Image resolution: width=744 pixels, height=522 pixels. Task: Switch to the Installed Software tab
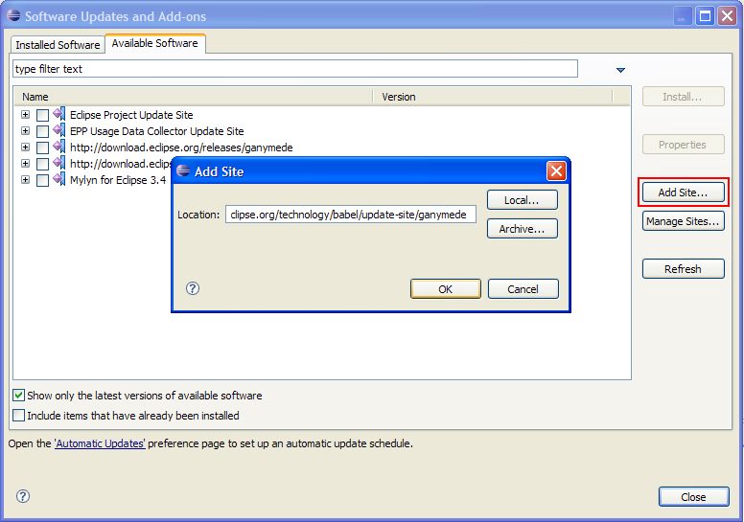58,45
